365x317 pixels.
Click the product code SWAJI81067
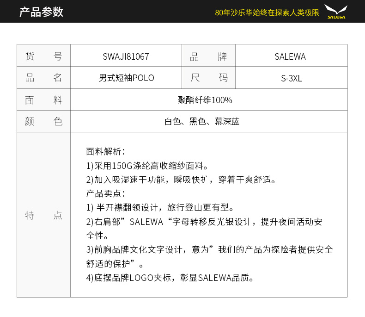coord(126,56)
